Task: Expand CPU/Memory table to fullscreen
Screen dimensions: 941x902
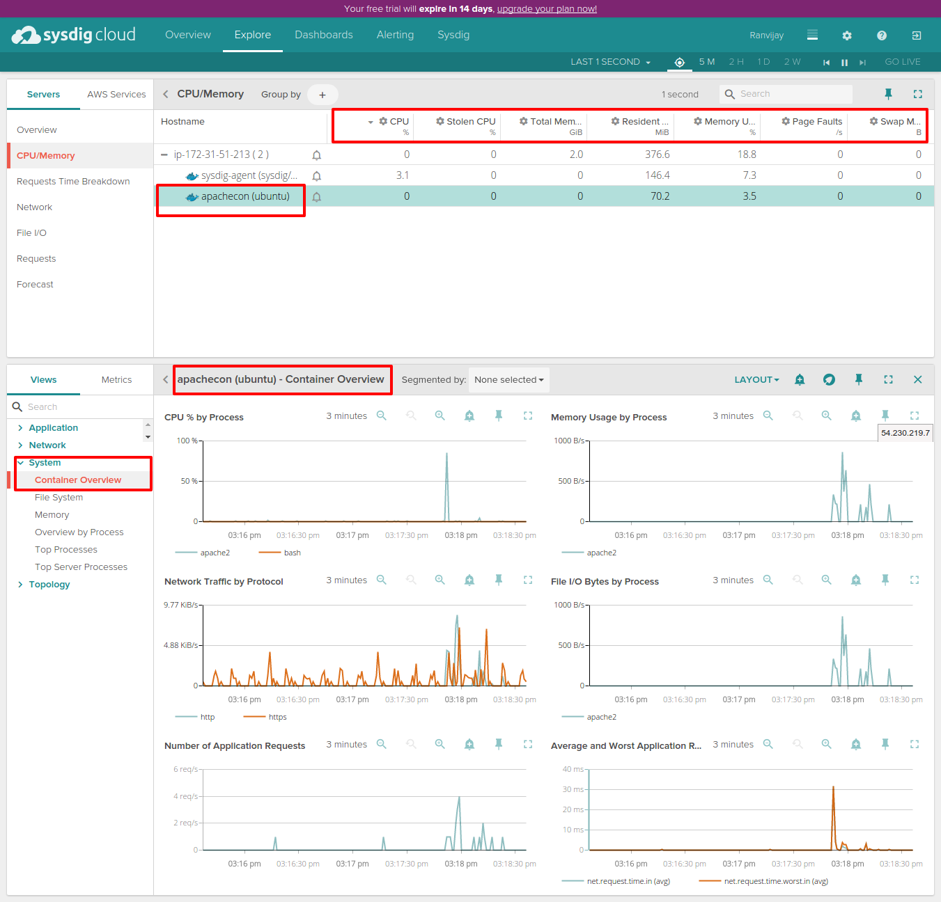Action: coord(918,94)
